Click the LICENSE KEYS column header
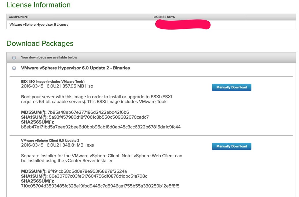Image resolution: width=299 pixels, height=197 pixels. tap(164, 17)
